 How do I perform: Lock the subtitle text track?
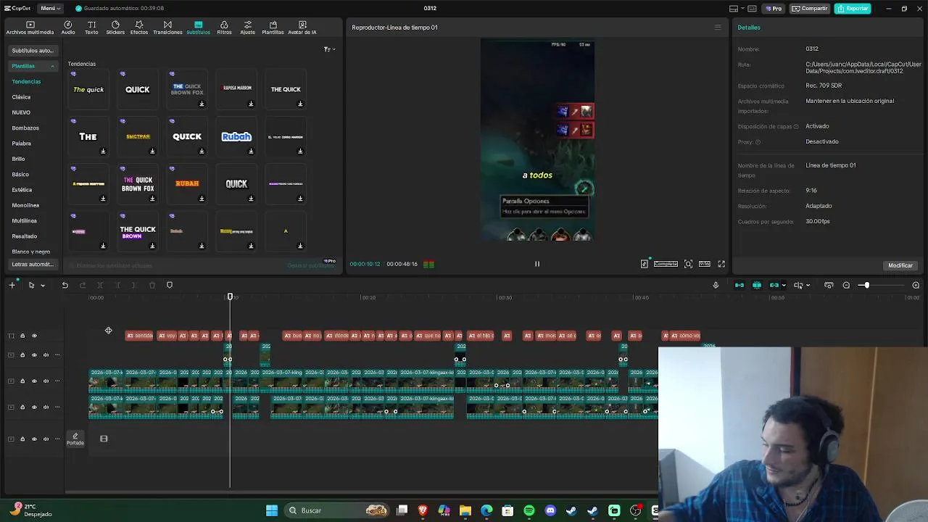pos(22,336)
